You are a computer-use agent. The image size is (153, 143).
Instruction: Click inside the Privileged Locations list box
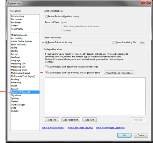pyautogui.click(x=95, y=96)
